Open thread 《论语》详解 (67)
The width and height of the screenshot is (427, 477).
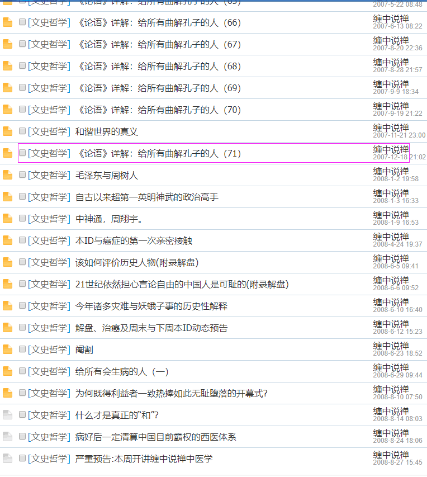pos(158,44)
